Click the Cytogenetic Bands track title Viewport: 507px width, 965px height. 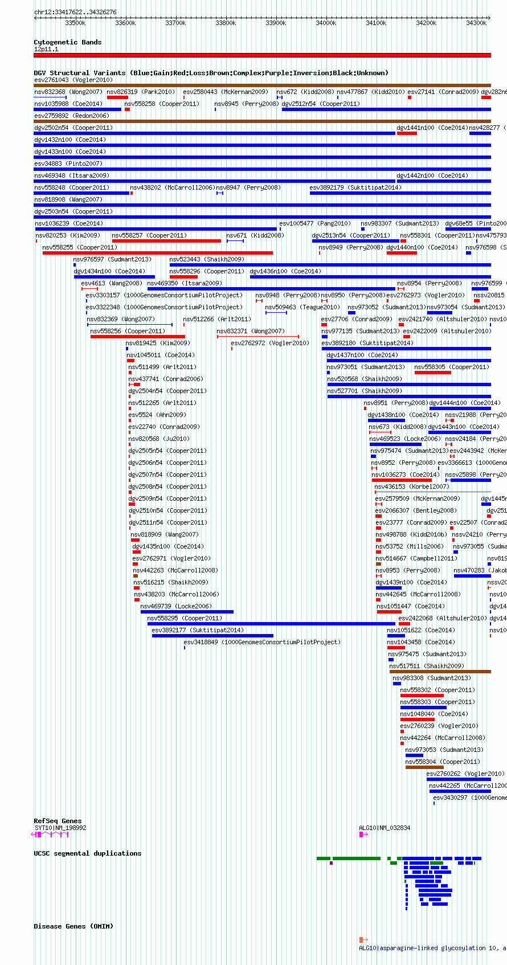point(67,42)
